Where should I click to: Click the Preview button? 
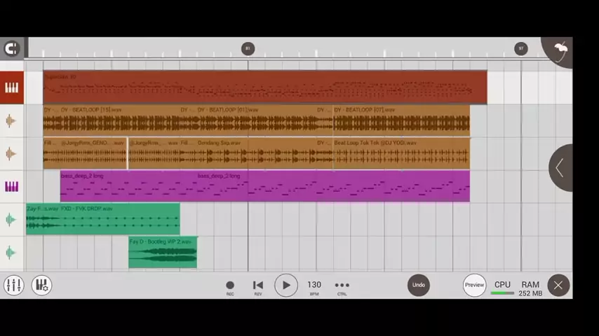click(x=474, y=285)
